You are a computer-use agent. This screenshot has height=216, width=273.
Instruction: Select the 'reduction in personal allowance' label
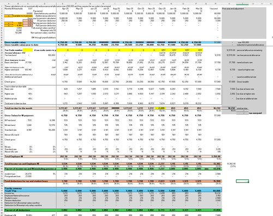tap(250, 45)
